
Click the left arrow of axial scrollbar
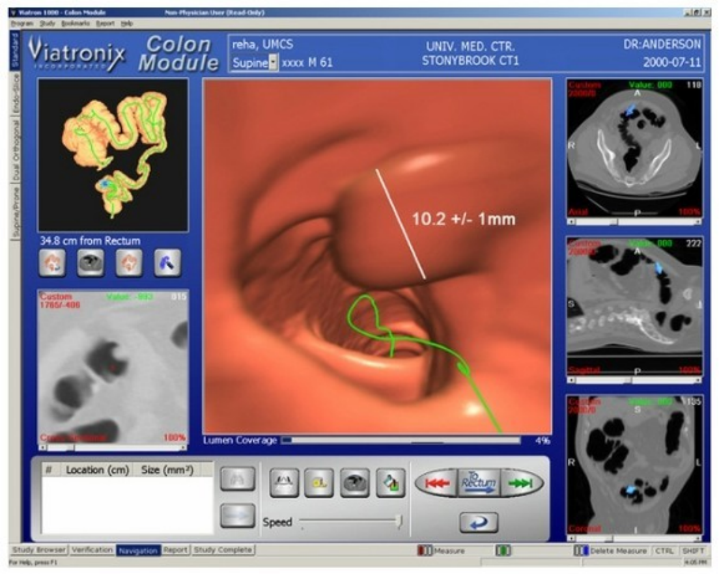click(571, 222)
